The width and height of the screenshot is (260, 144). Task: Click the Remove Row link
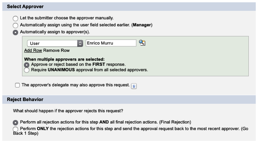pyautogui.click(x=56, y=50)
